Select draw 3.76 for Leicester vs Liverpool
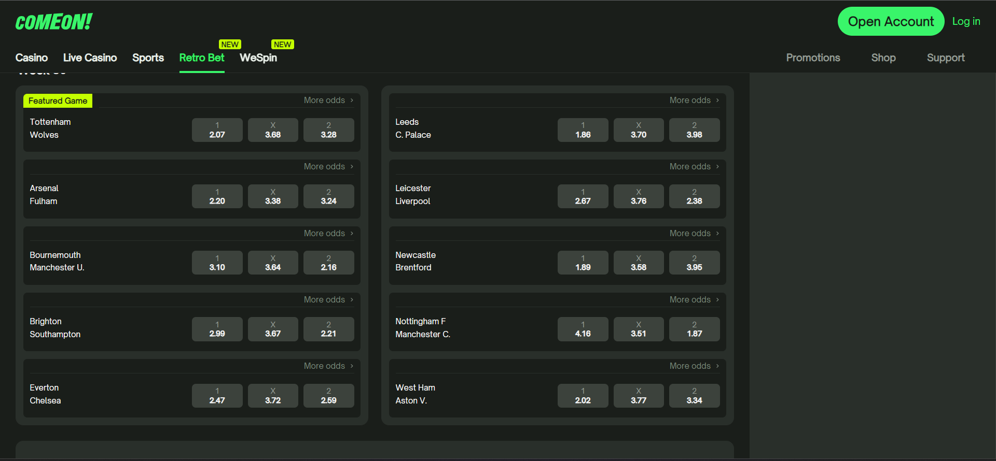Screen dimensions: 996x461 (639, 196)
